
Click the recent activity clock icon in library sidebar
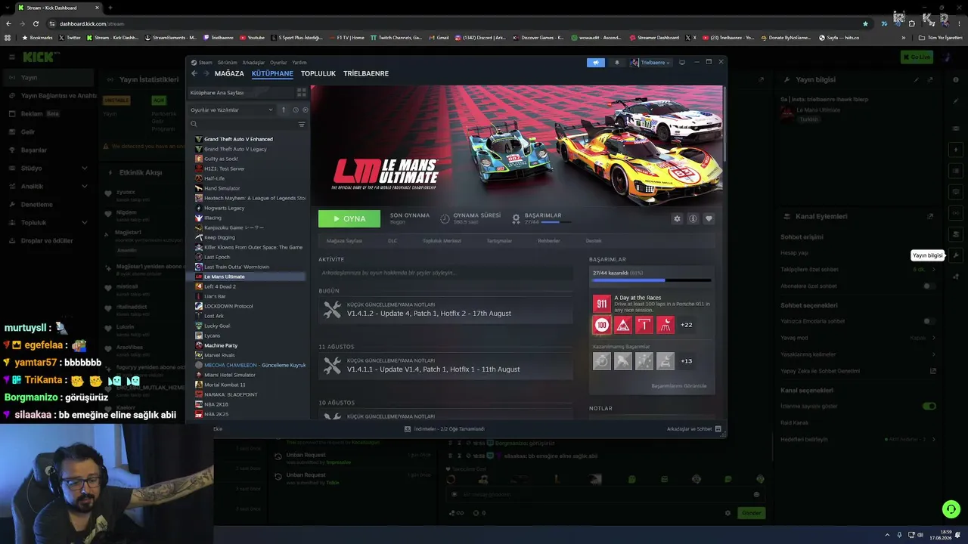click(296, 110)
